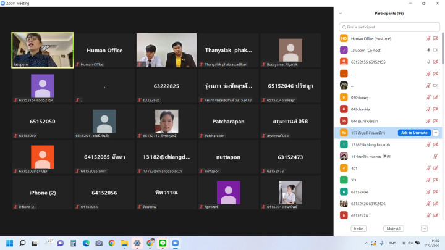This screenshot has height=250, width=445.
Task: Click Ask to Unmute for participant 107
Action: point(414,133)
